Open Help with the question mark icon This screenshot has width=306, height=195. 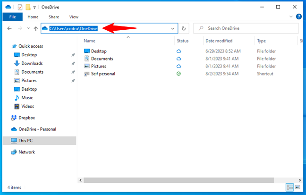coord(299,17)
